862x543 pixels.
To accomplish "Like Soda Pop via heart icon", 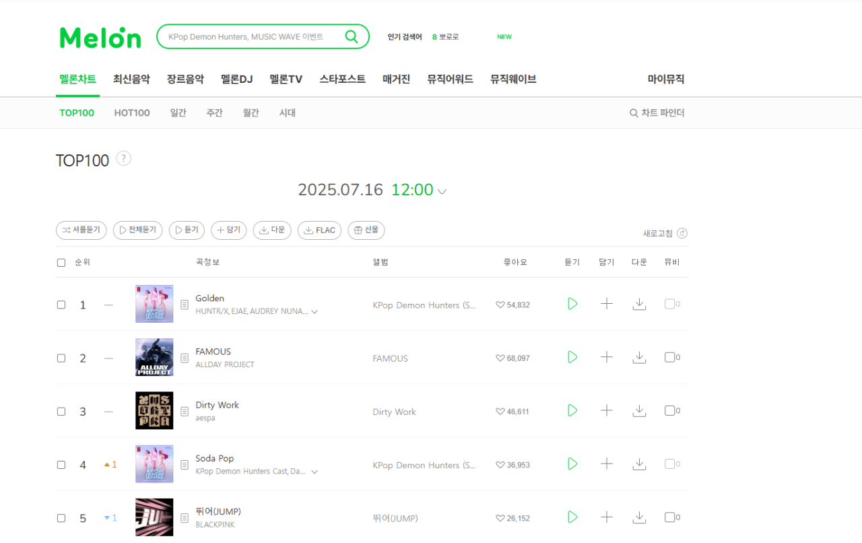I will pyautogui.click(x=500, y=465).
